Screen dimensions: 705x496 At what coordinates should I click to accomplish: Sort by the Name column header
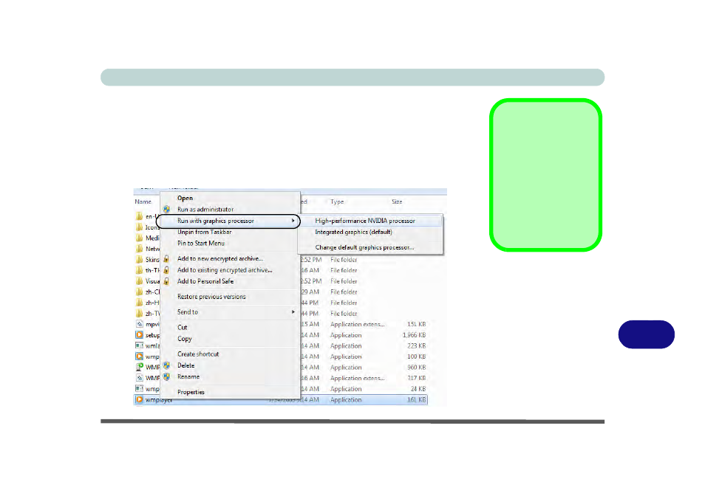click(x=143, y=201)
